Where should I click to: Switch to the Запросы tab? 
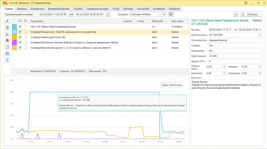(22, 9)
